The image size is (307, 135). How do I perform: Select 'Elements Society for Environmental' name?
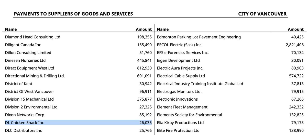pos(189,115)
